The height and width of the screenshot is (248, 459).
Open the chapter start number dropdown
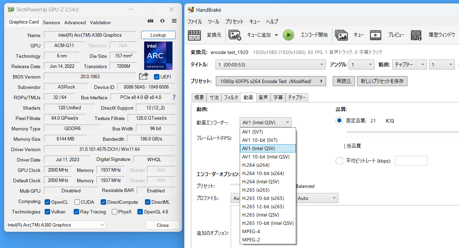pyautogui.click(x=442, y=64)
